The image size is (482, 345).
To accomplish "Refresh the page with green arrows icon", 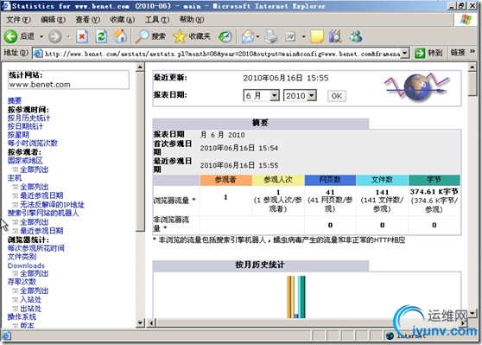I will [101, 36].
